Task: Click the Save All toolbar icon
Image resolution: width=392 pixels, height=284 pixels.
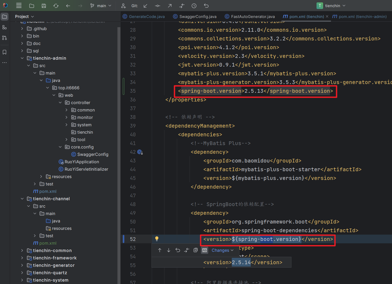Action: pyautogui.click(x=44, y=6)
